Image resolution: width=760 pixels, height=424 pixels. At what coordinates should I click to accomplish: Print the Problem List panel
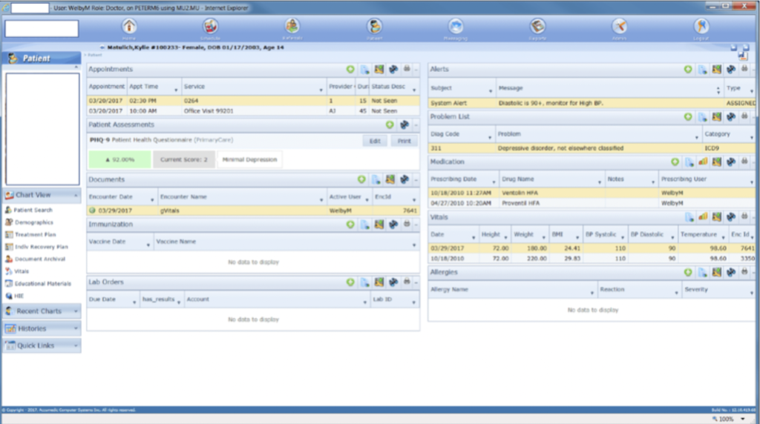click(x=744, y=116)
